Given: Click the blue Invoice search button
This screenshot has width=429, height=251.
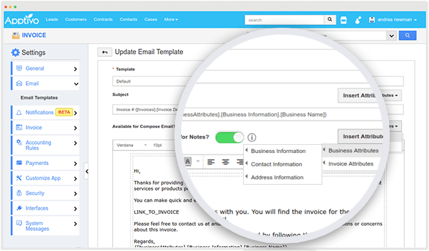Looking at the screenshot, I should [407, 35].
